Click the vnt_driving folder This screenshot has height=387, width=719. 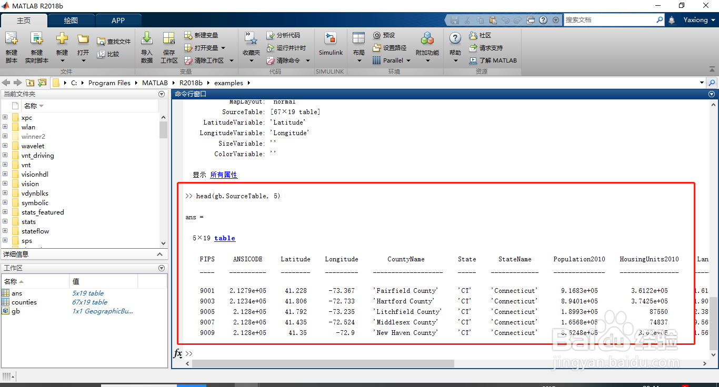pos(37,155)
